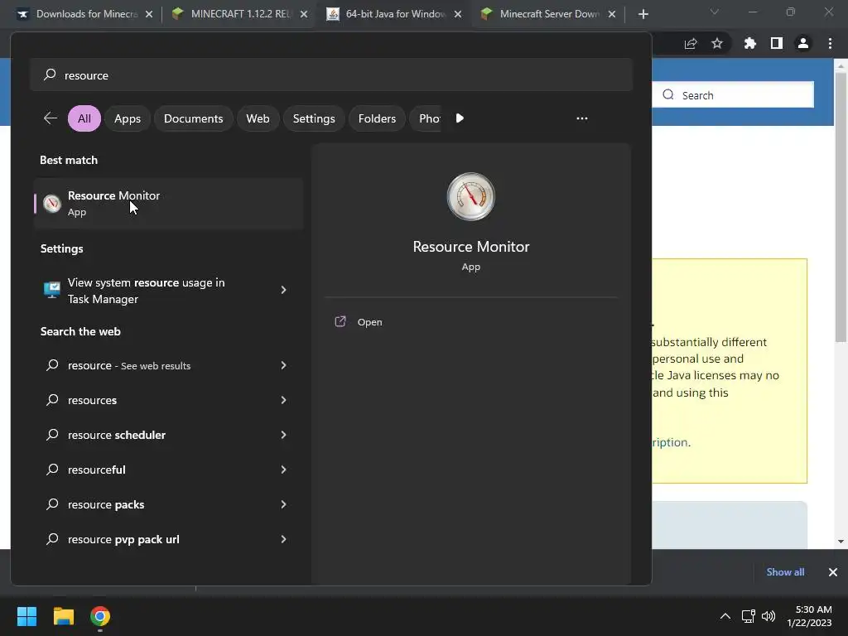Click the volume tray icon
Viewport: 848px width, 636px height.
click(x=768, y=616)
